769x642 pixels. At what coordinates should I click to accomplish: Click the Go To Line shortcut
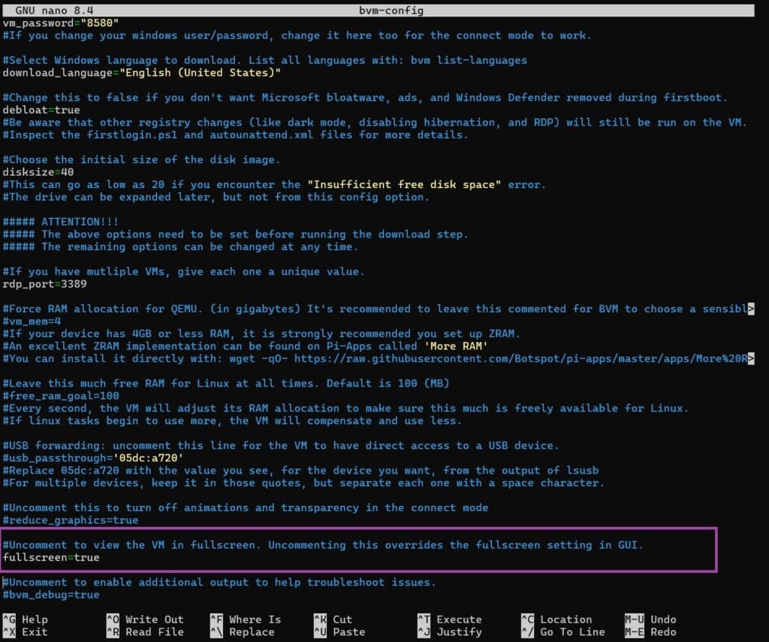click(572, 632)
